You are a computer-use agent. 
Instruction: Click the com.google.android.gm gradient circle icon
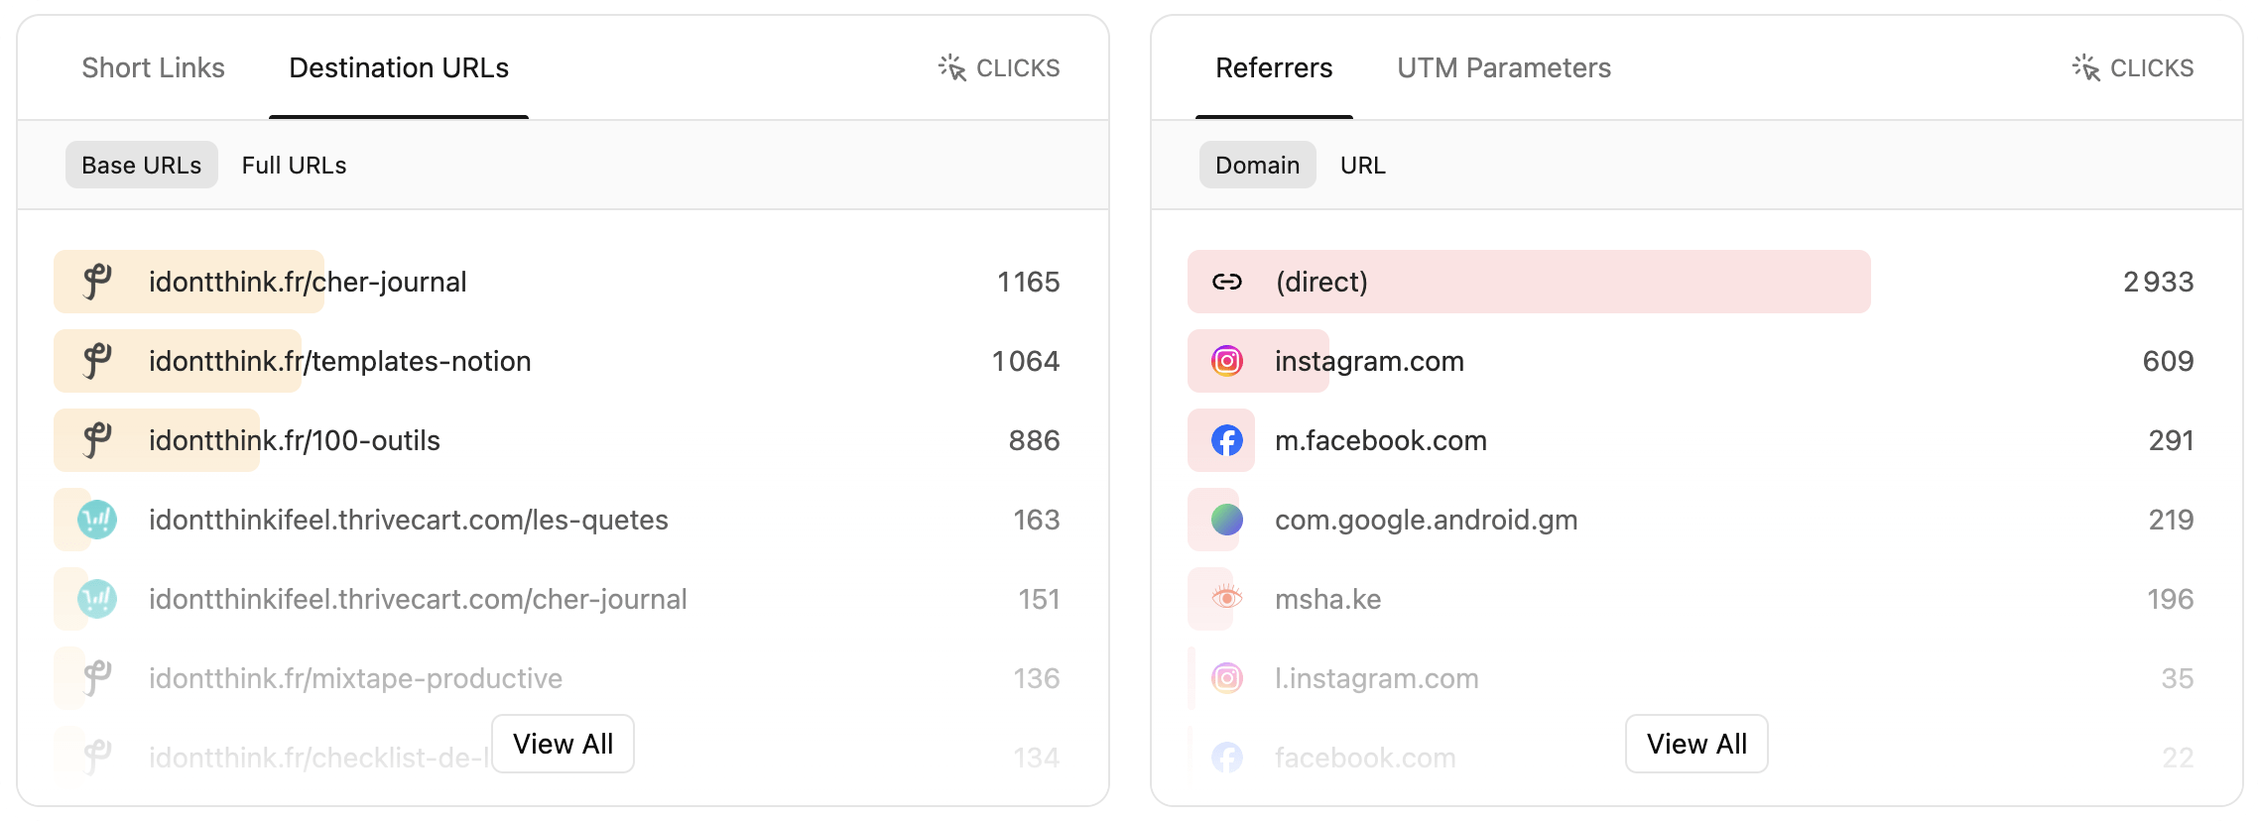pos(1227,520)
